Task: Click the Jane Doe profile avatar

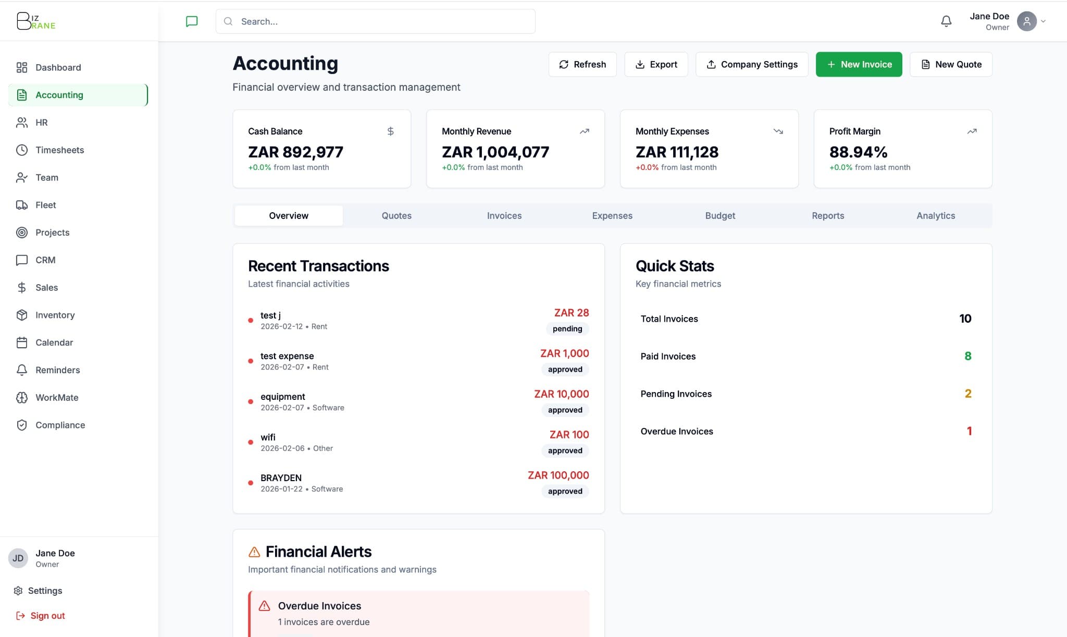Action: pos(1027,21)
